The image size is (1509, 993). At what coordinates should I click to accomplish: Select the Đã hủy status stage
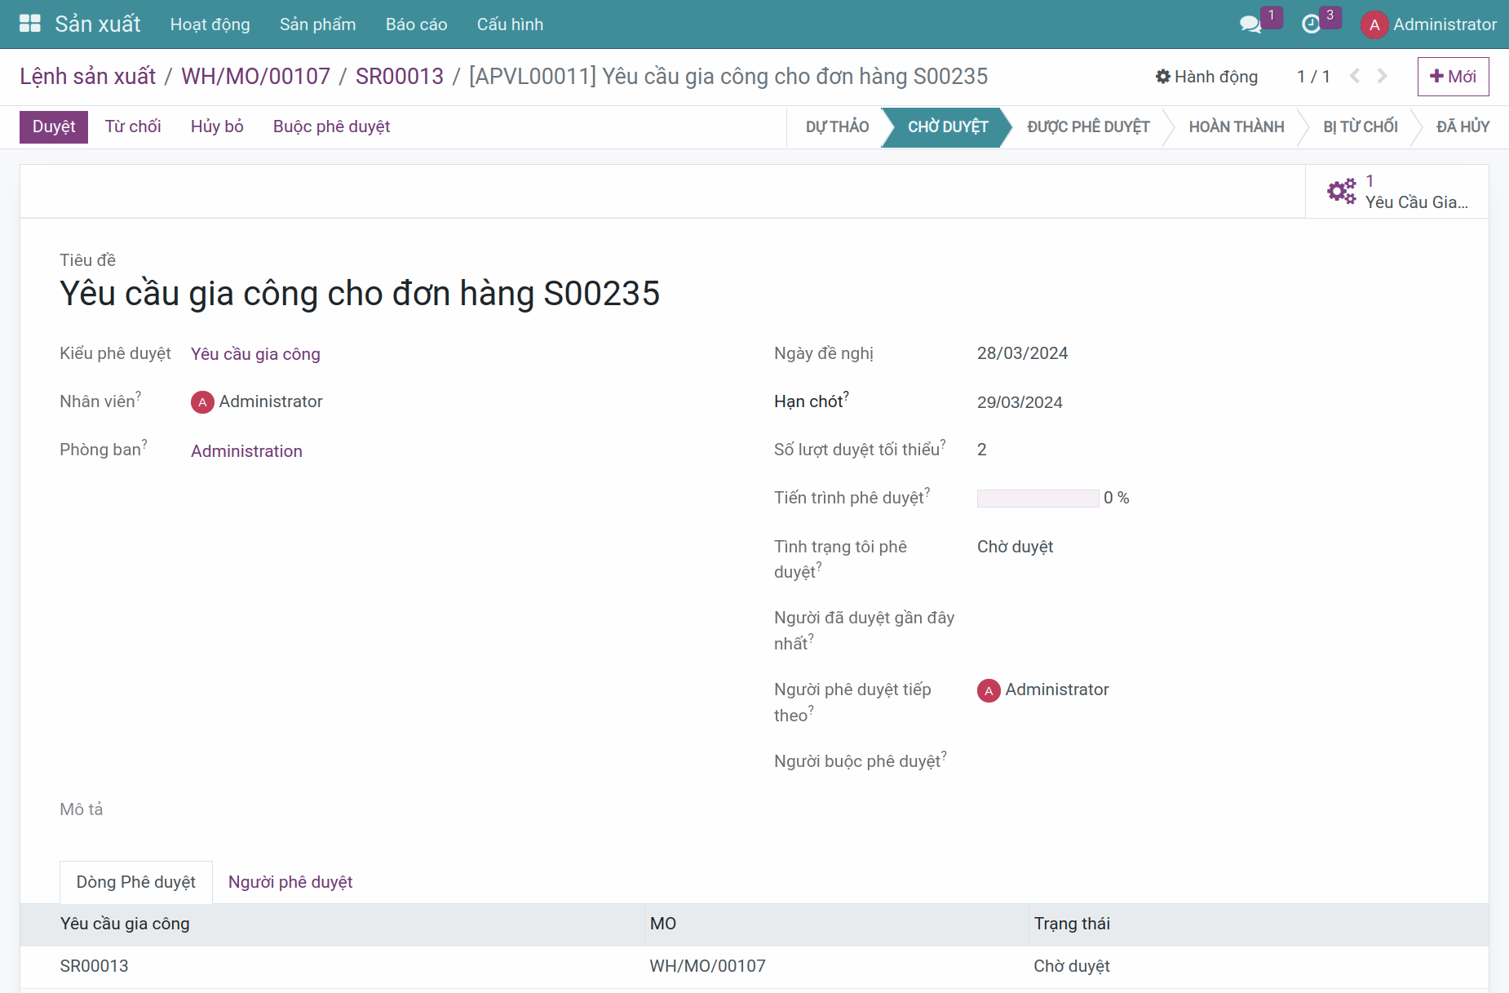point(1463,126)
